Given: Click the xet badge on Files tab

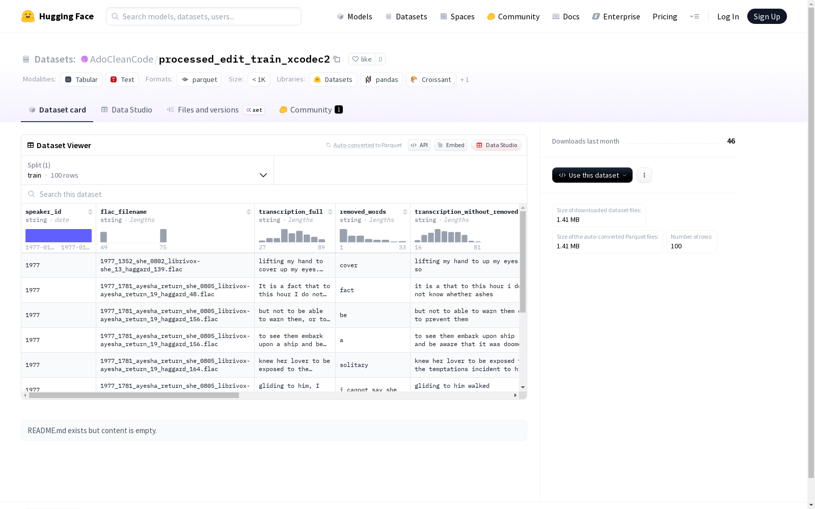Looking at the screenshot, I should [x=254, y=110].
